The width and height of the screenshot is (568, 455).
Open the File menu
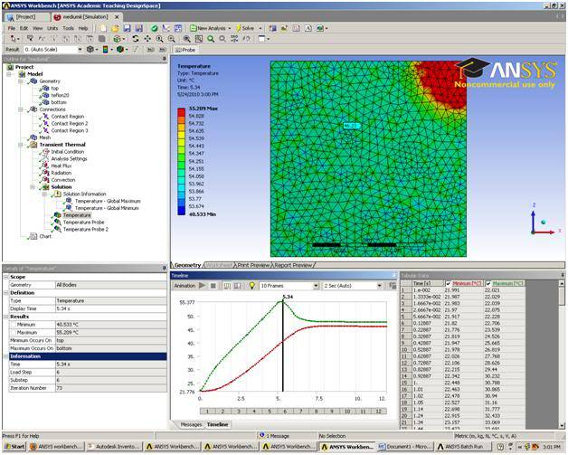[12, 28]
